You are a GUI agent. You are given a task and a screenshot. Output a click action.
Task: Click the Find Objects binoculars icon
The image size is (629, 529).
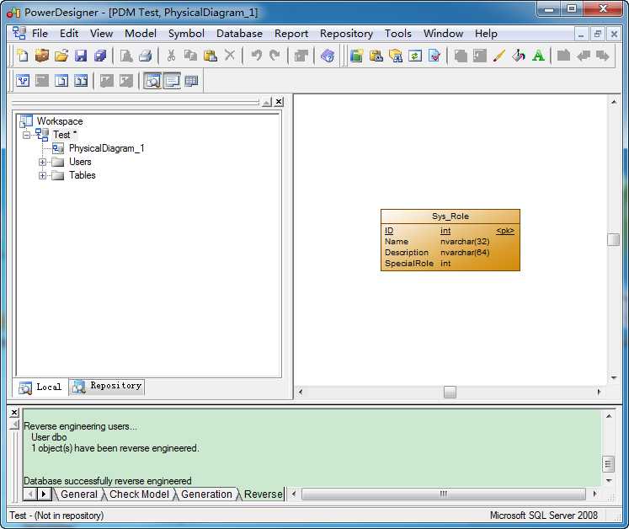[396, 56]
